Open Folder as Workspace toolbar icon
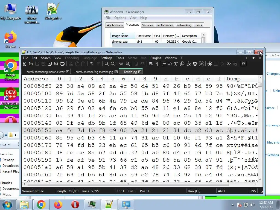 (195, 64)
